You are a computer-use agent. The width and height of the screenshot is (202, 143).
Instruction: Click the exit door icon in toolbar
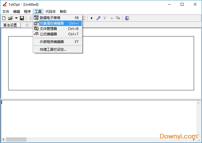point(127,18)
